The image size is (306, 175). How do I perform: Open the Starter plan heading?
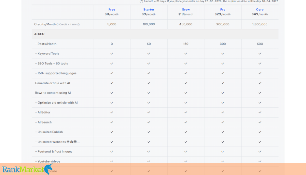click(x=149, y=9)
